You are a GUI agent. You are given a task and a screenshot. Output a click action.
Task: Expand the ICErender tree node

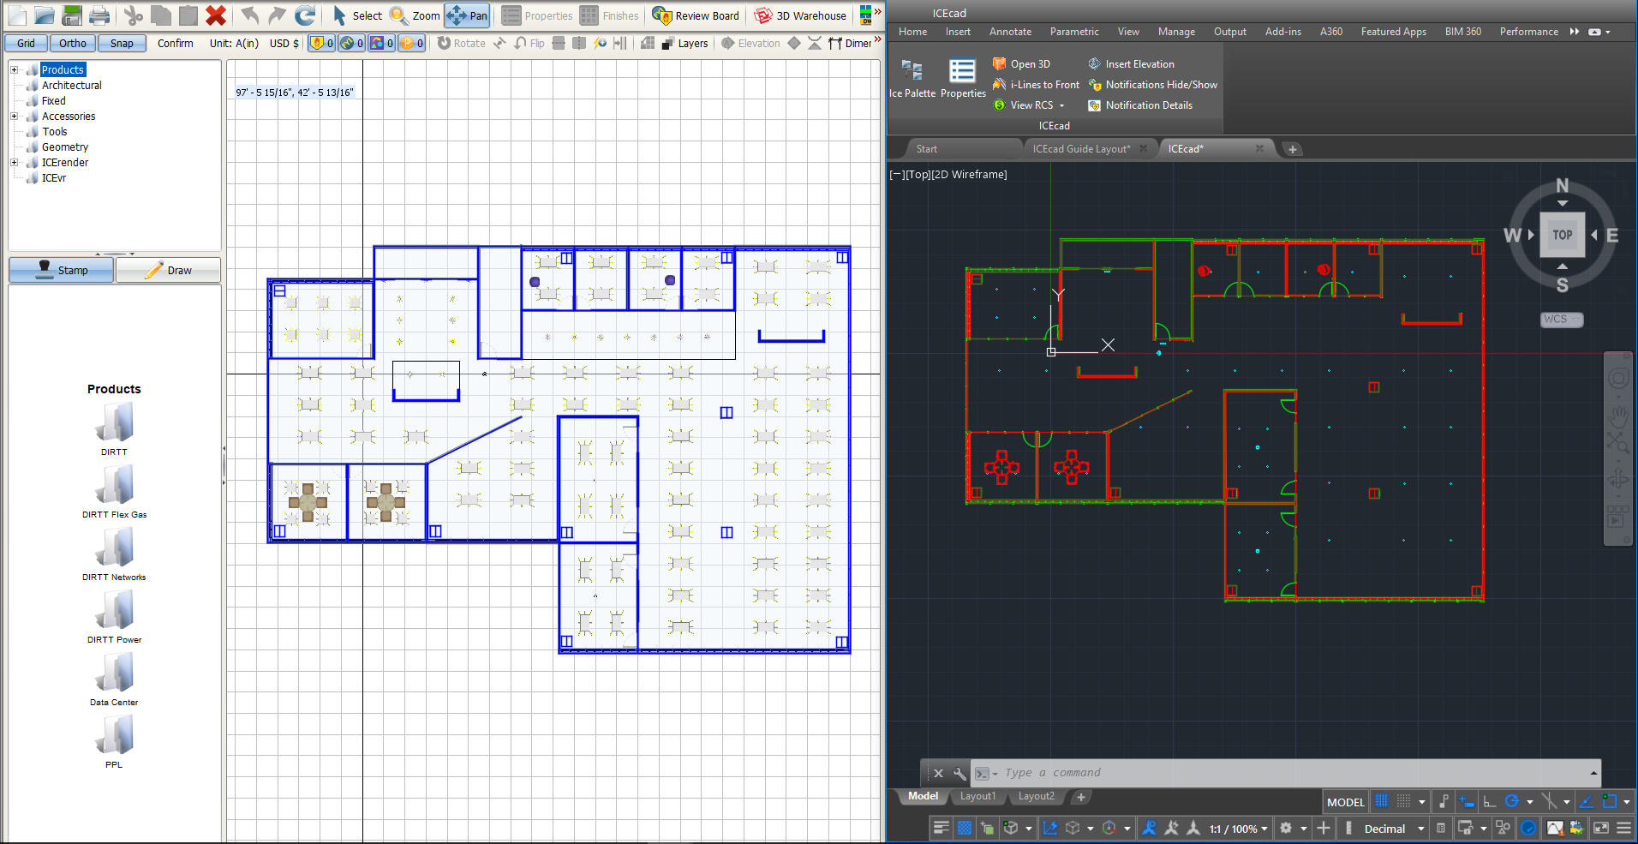click(14, 162)
